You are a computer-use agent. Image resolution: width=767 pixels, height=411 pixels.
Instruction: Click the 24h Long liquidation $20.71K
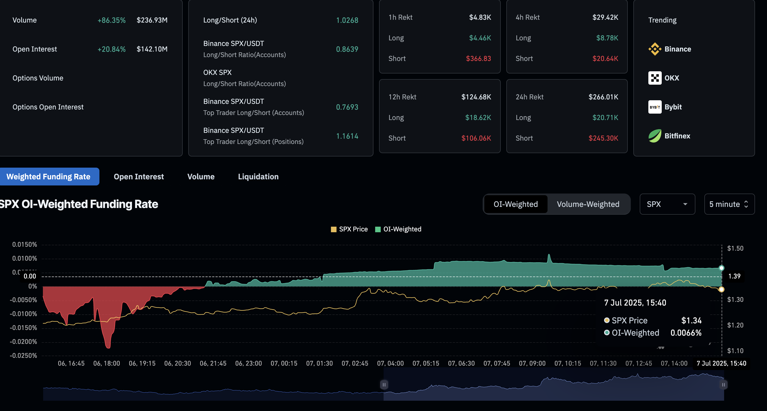[605, 118]
